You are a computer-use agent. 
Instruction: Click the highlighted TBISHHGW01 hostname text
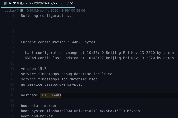(50, 95)
